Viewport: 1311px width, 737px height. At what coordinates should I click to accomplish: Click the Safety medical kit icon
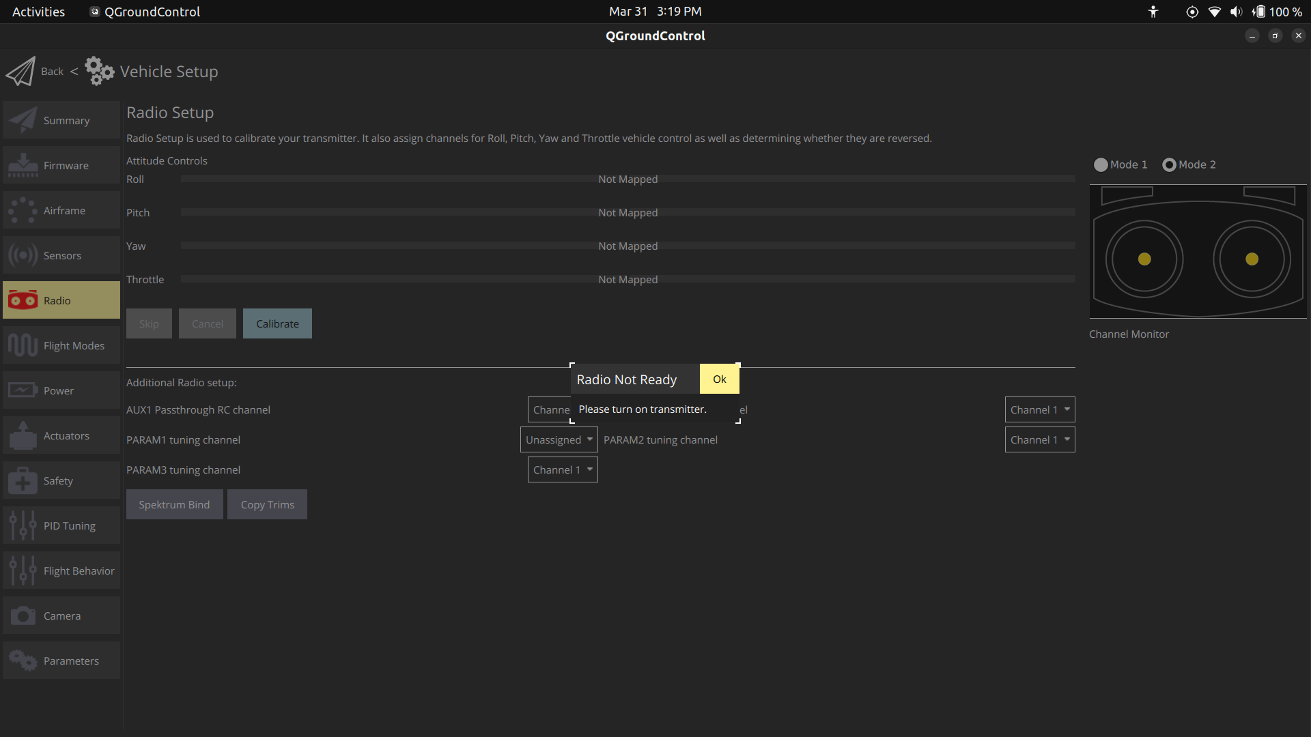[x=23, y=481]
